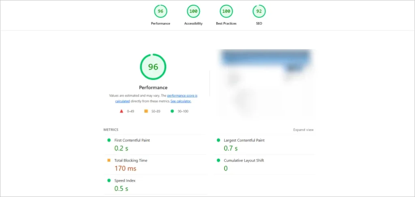
Task: Select the Performance label under top gauge
Action: [x=160, y=23]
